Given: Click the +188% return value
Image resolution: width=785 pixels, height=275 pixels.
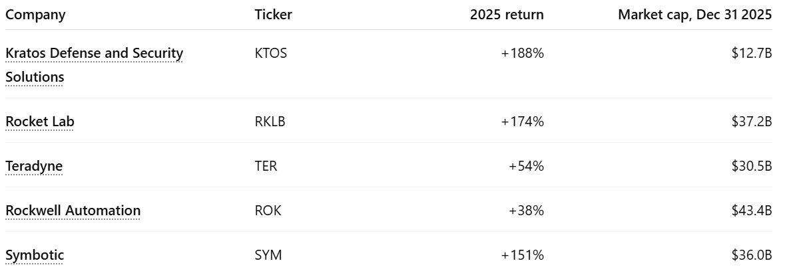Looking at the screenshot, I should (x=522, y=53).
